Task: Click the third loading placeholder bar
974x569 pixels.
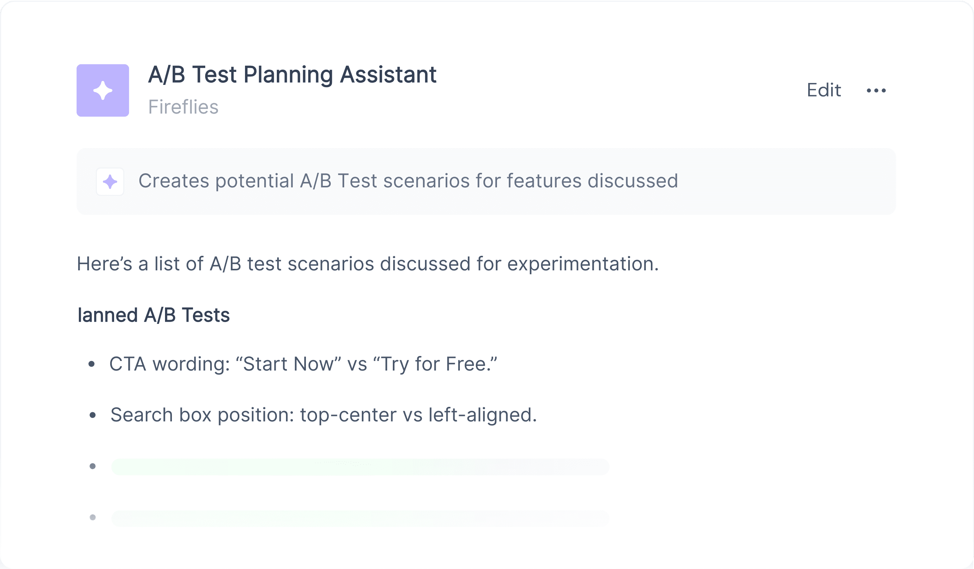Action: click(x=360, y=467)
